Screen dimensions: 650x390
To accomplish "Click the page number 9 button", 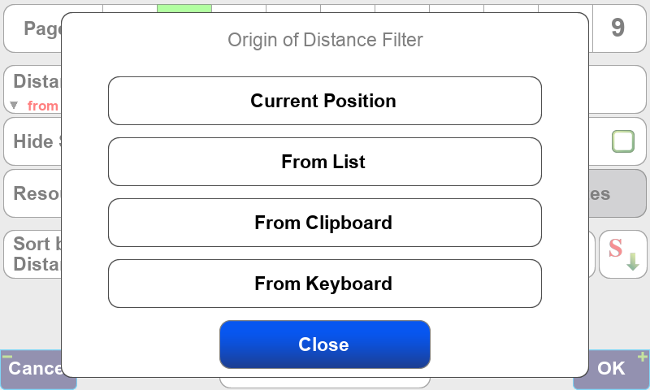I will pyautogui.click(x=617, y=28).
